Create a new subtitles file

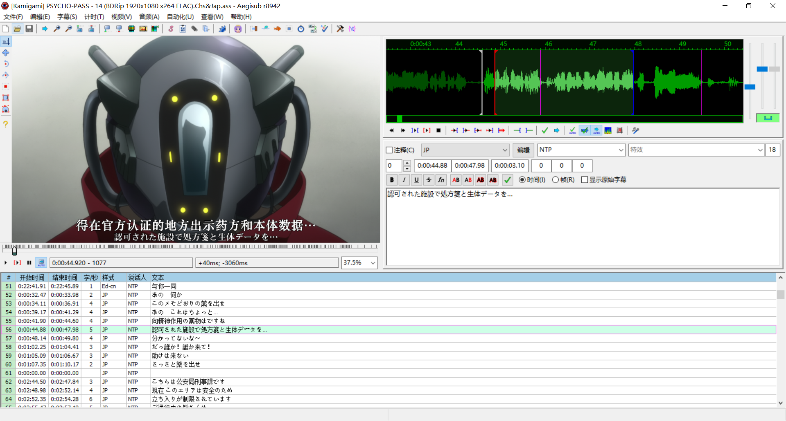pyautogui.click(x=6, y=29)
